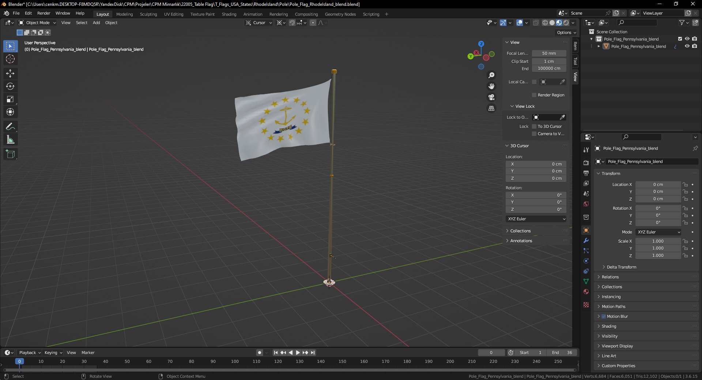
Task: Open the Scene properties tab icon
Action: (586, 194)
